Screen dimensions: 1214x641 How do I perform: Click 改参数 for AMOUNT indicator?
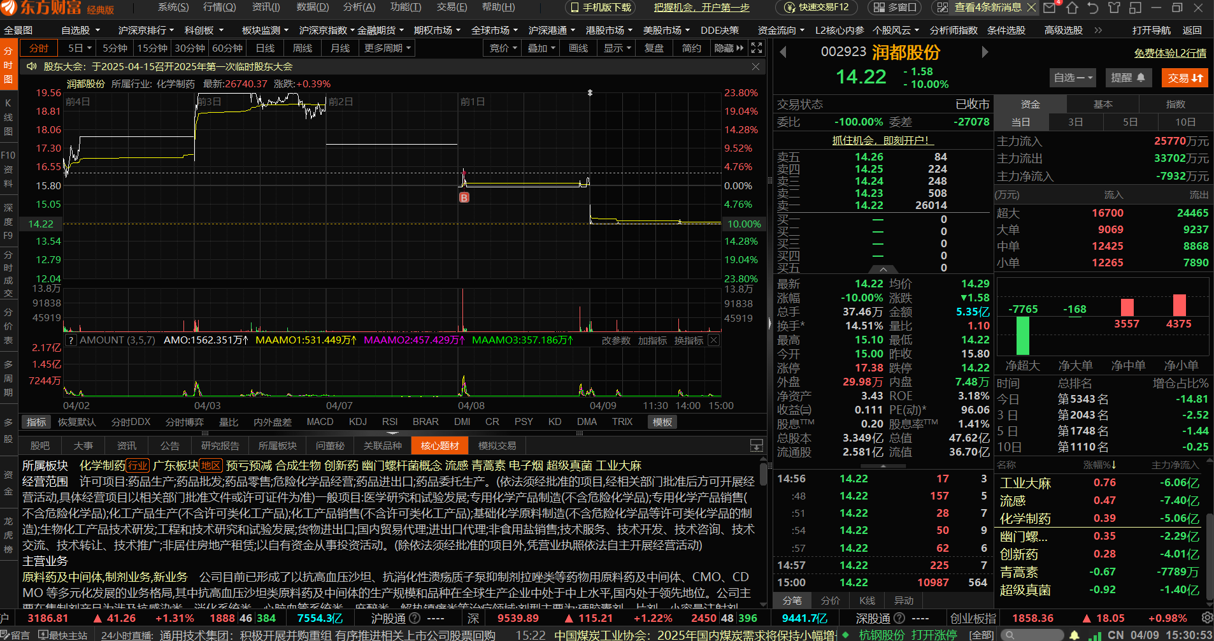pos(616,340)
